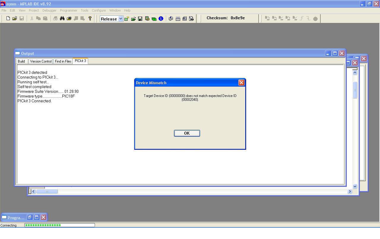The image size is (380, 239).
Task: Open the Window menu
Action: point(115,10)
